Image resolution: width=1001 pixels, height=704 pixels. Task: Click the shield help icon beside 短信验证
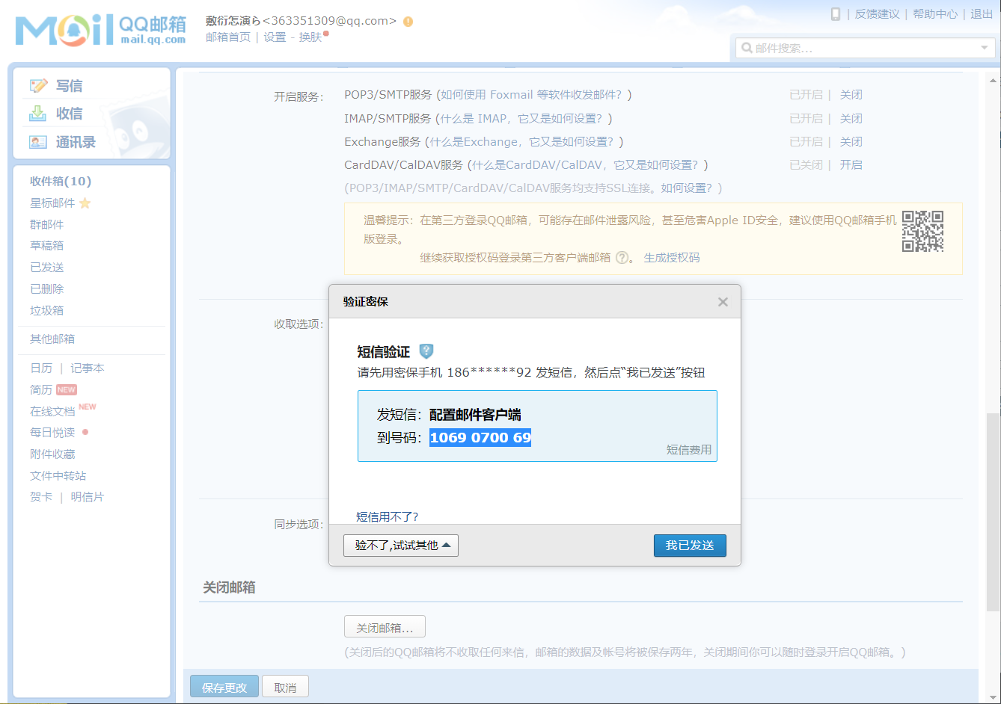click(x=426, y=351)
